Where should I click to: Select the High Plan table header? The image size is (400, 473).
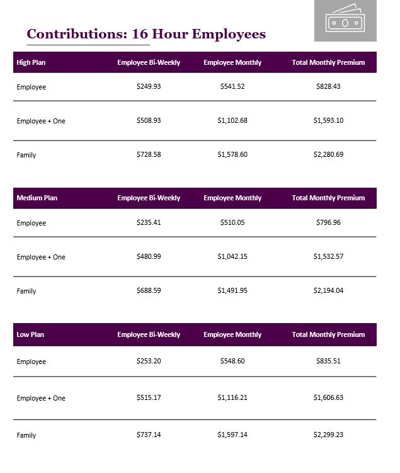click(31, 62)
